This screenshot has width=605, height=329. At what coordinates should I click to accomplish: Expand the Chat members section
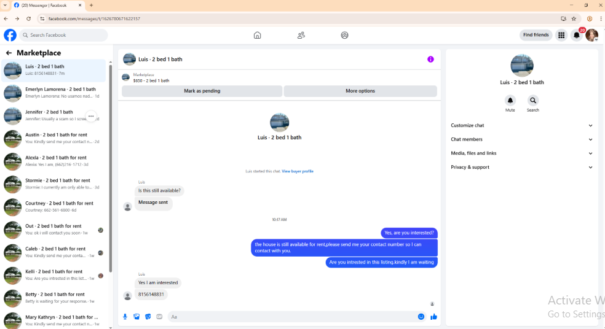[521, 139]
